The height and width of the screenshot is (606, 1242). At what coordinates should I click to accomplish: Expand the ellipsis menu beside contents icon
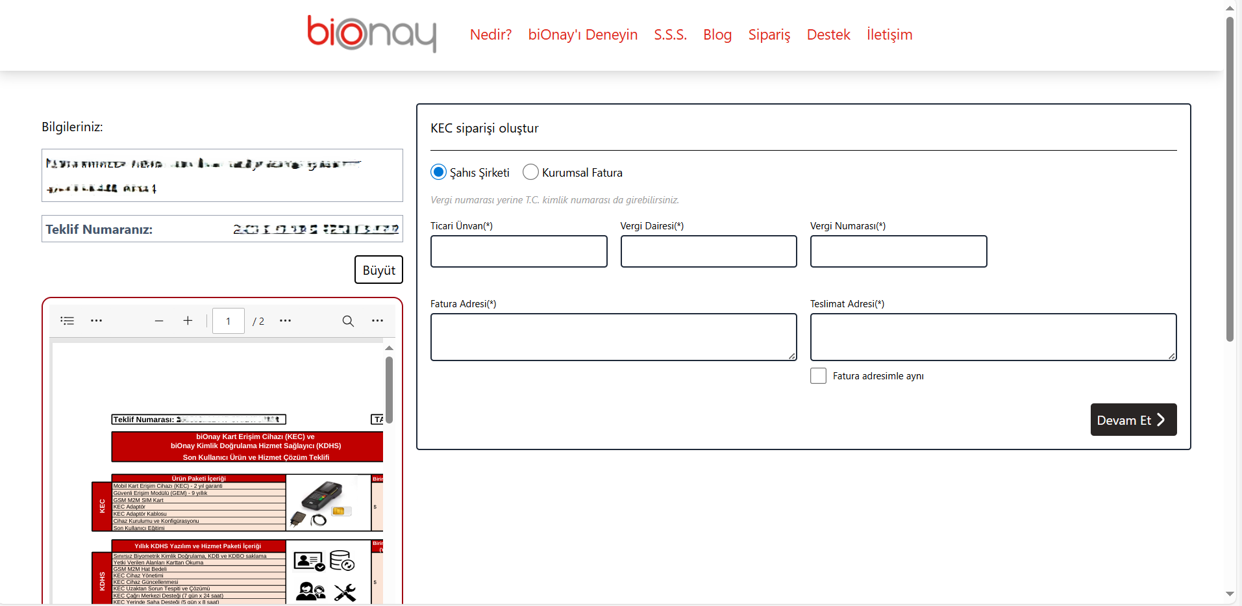[96, 321]
